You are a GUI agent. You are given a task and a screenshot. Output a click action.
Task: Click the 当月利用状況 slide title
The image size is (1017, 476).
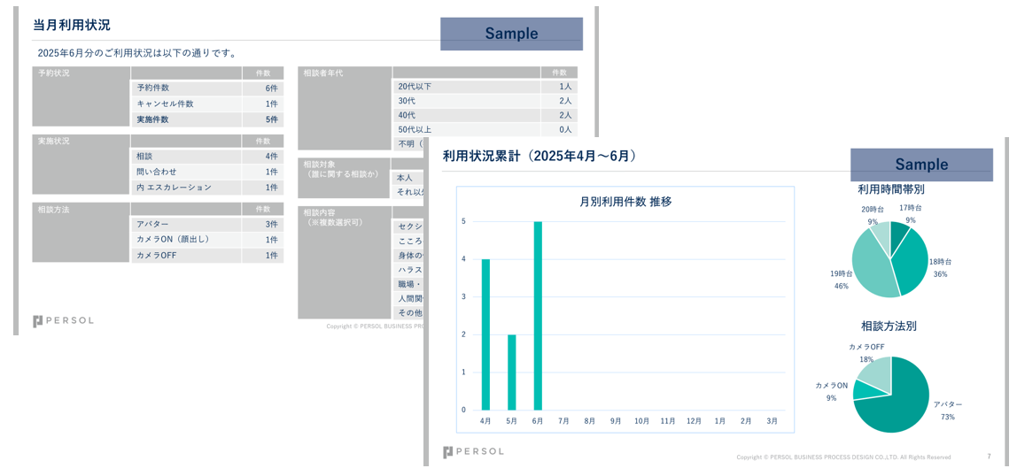click(x=72, y=25)
